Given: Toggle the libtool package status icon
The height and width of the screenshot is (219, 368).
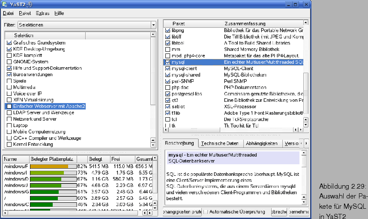Looking at the screenshot, I should 168,43.
